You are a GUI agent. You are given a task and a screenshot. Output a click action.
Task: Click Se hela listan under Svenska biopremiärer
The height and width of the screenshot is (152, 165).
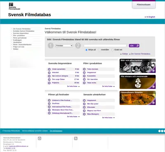[72, 86]
